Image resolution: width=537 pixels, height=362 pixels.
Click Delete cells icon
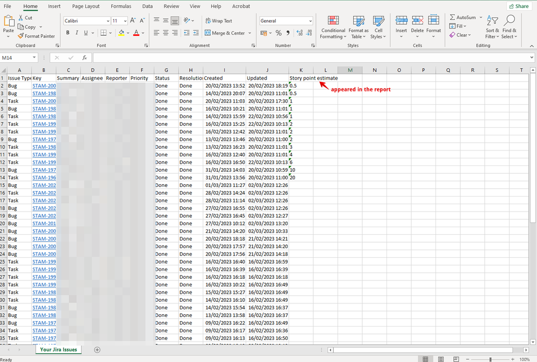point(418,20)
